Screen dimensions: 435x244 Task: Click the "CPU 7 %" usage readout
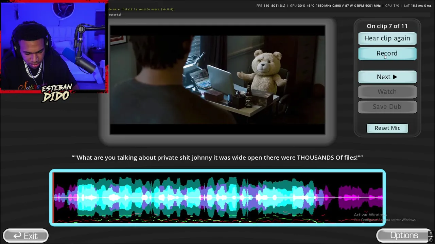point(392,6)
